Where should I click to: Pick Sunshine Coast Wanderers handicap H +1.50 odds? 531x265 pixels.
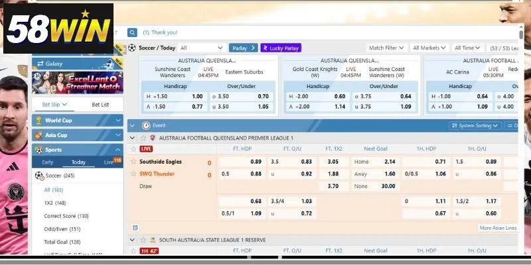[x=175, y=96]
